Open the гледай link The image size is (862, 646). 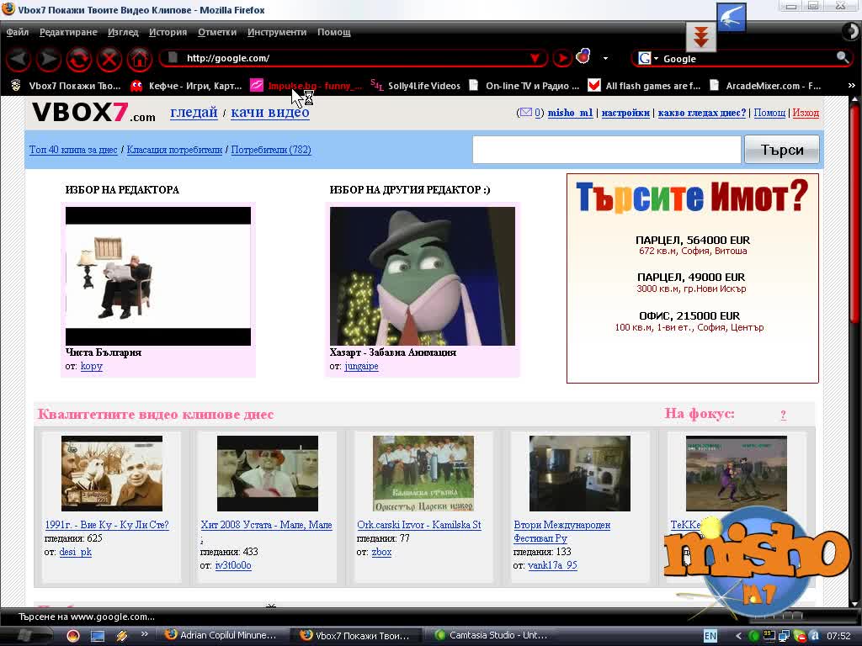click(194, 113)
